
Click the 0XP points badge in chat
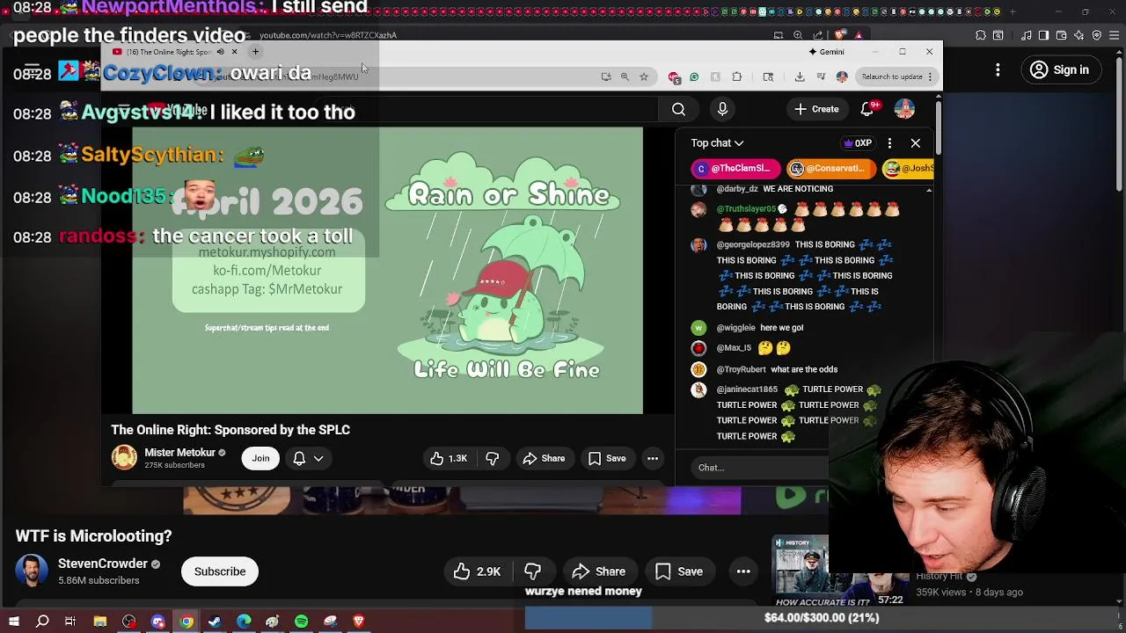[858, 143]
